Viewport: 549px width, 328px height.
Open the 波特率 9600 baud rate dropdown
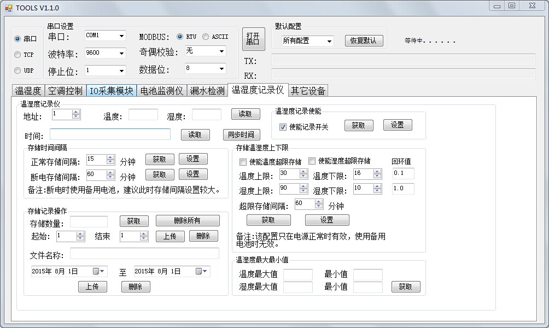(121, 53)
